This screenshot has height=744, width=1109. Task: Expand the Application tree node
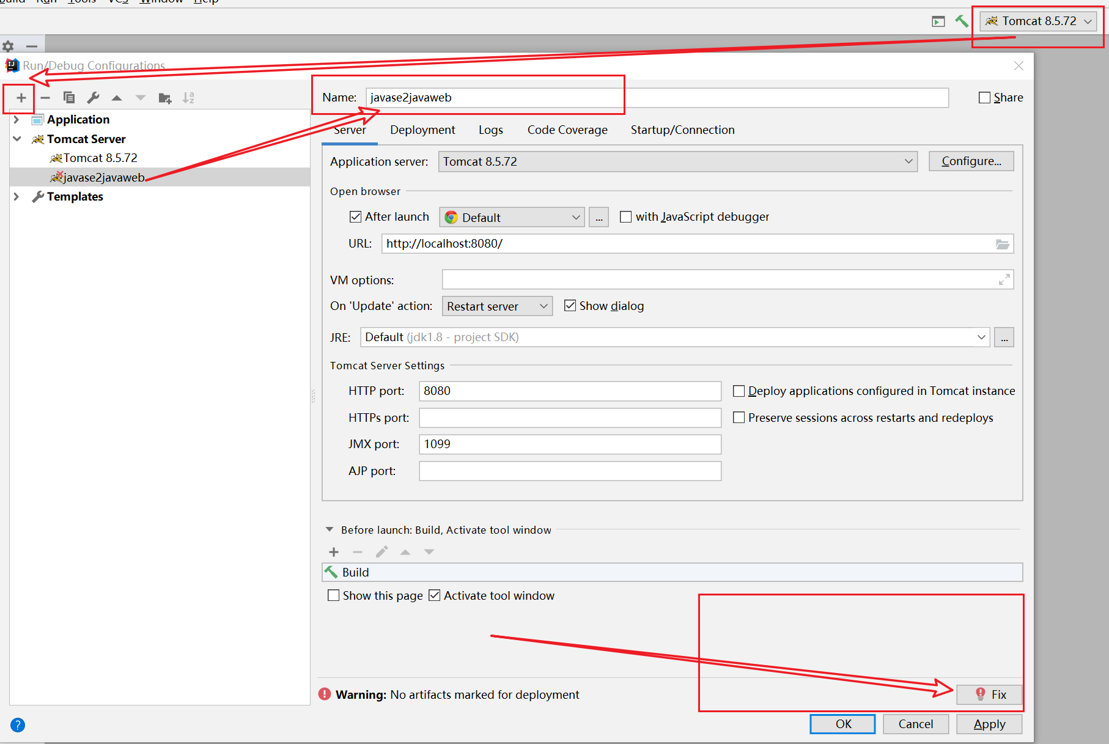click(x=17, y=120)
